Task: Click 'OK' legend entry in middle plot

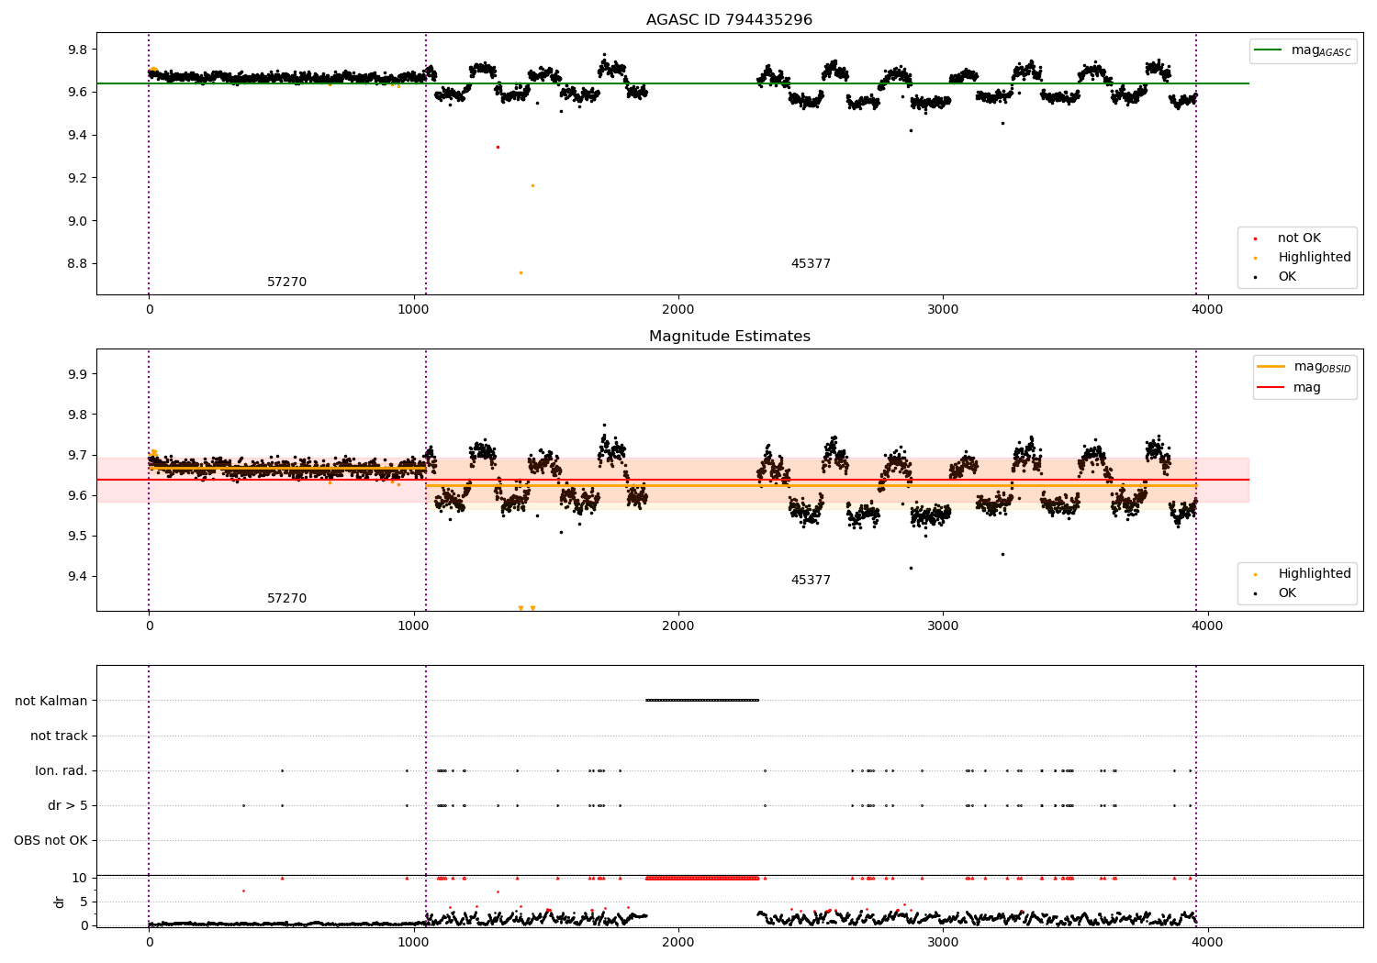Action: pyautogui.click(x=1276, y=593)
